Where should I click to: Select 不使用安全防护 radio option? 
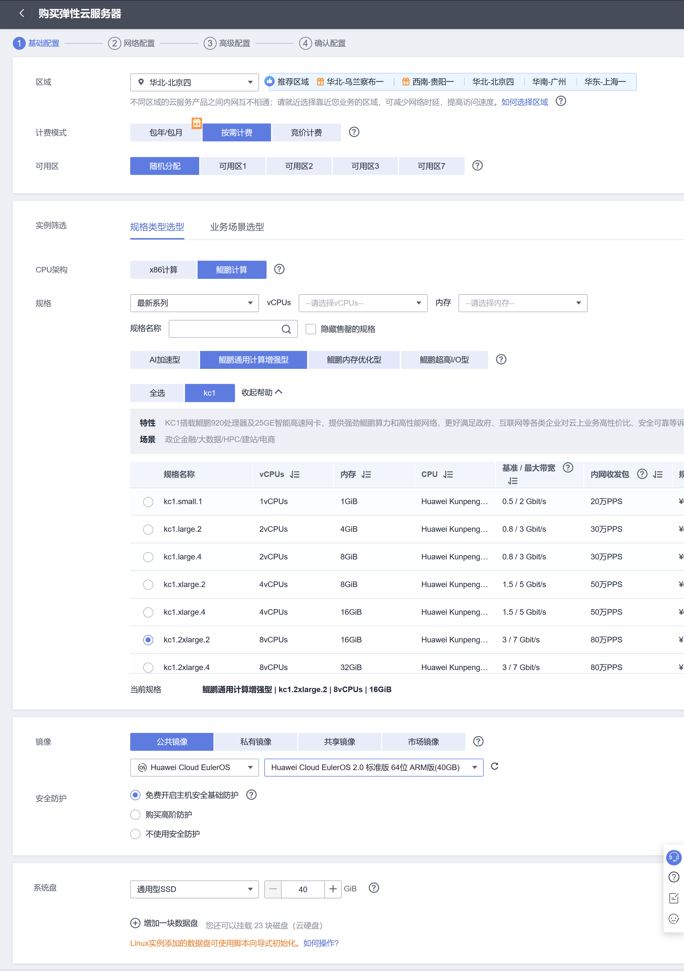pos(135,834)
